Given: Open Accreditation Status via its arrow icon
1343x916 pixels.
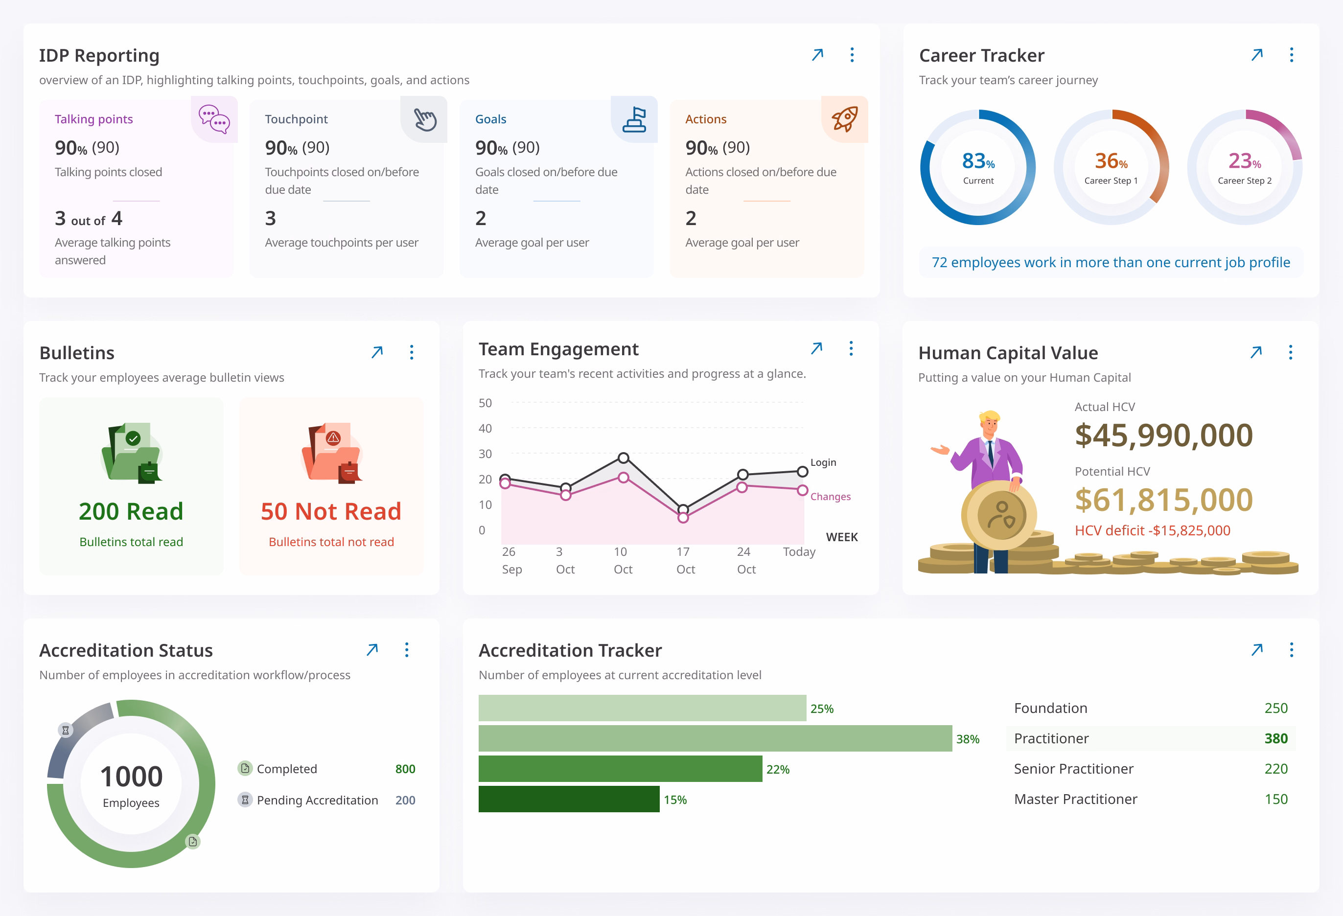Looking at the screenshot, I should [x=372, y=650].
